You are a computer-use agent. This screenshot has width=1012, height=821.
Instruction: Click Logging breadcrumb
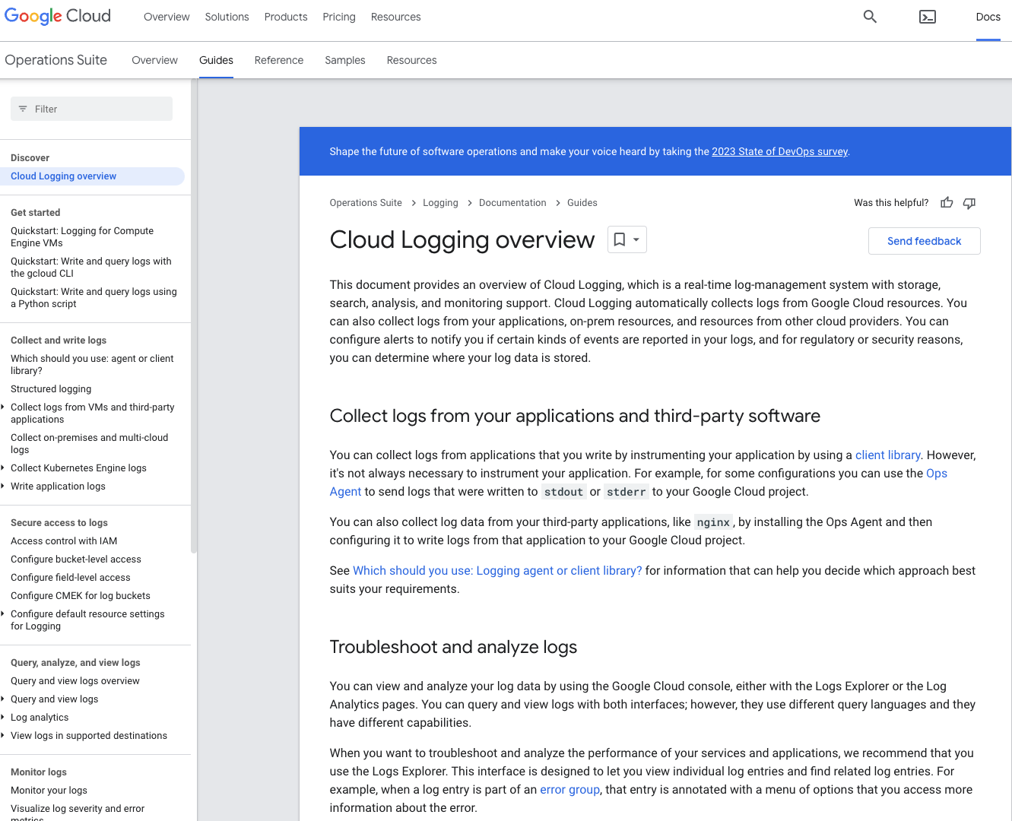coord(440,203)
